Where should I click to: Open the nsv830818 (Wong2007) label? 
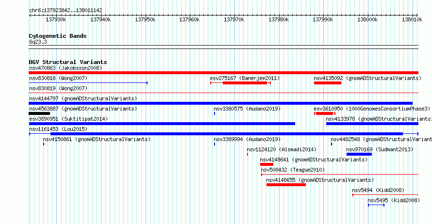(x=58, y=78)
